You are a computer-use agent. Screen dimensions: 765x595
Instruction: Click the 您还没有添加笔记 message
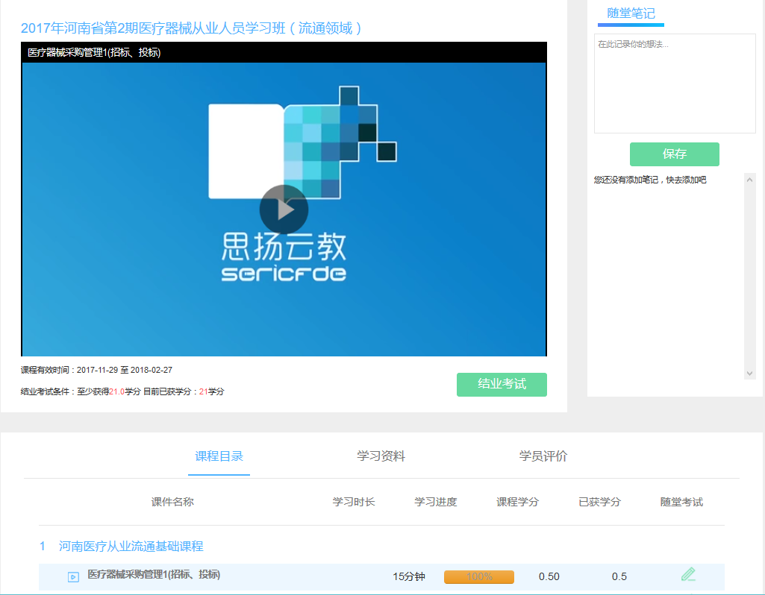pos(650,180)
